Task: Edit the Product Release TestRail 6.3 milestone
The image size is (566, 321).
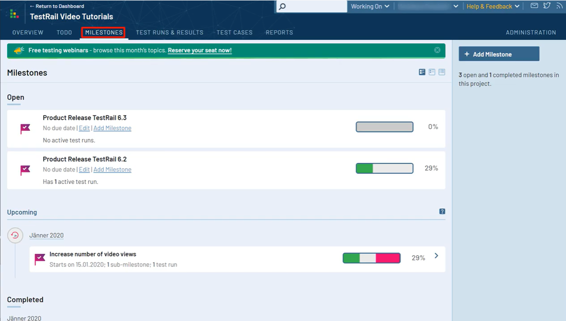Action: [84, 128]
